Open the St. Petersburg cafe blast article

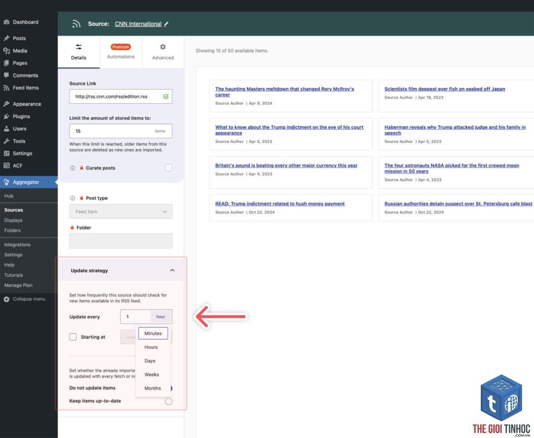(458, 204)
